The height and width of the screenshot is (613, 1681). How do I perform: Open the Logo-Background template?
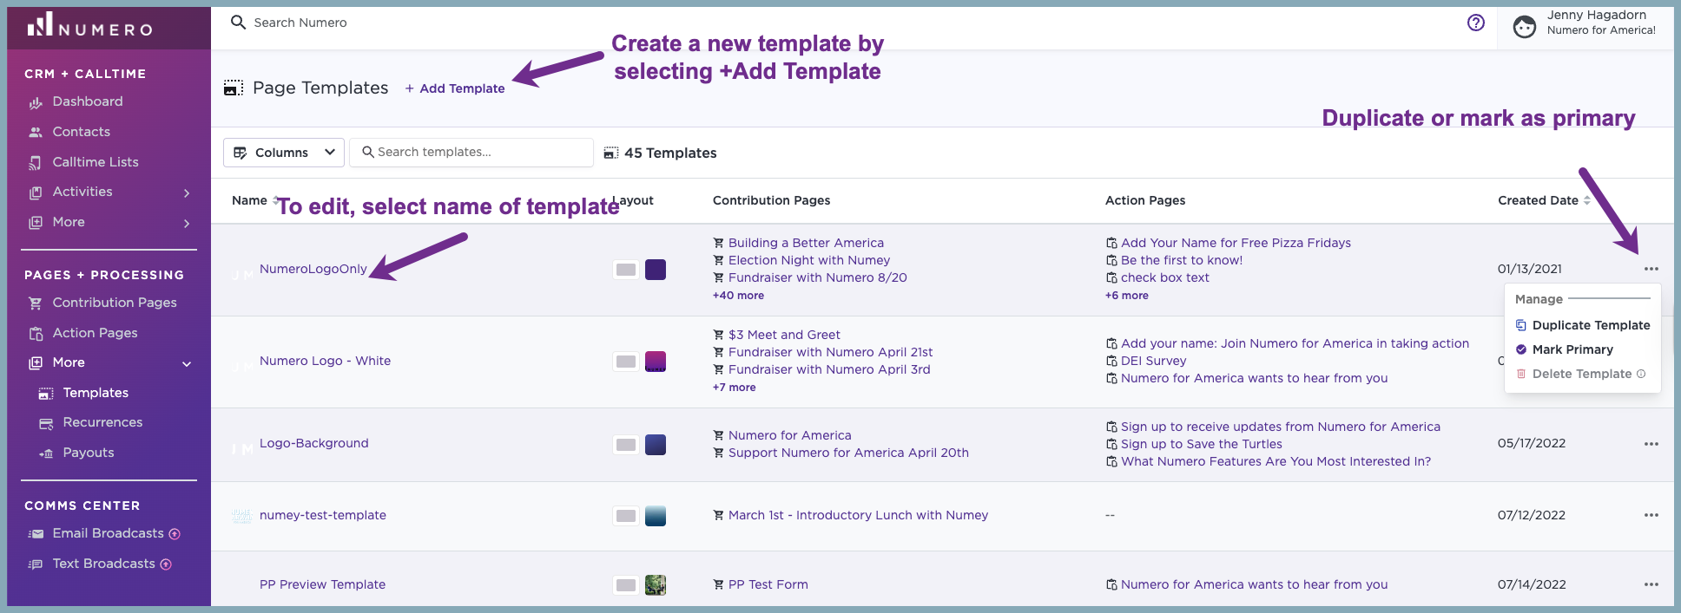click(x=313, y=443)
